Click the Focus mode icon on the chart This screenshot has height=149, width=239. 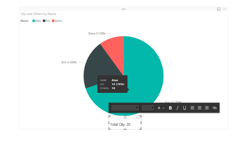pos(219,9)
